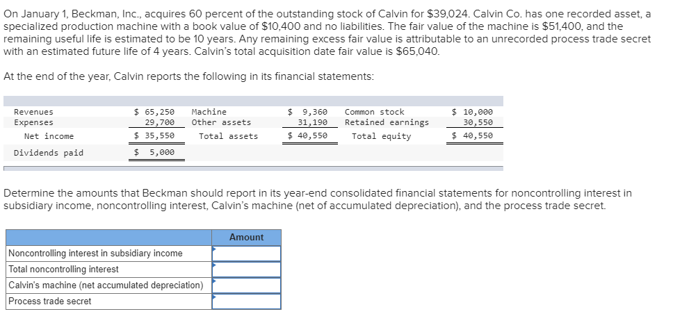
Task: Select the Process trade secret row label
Action: [x=50, y=301]
